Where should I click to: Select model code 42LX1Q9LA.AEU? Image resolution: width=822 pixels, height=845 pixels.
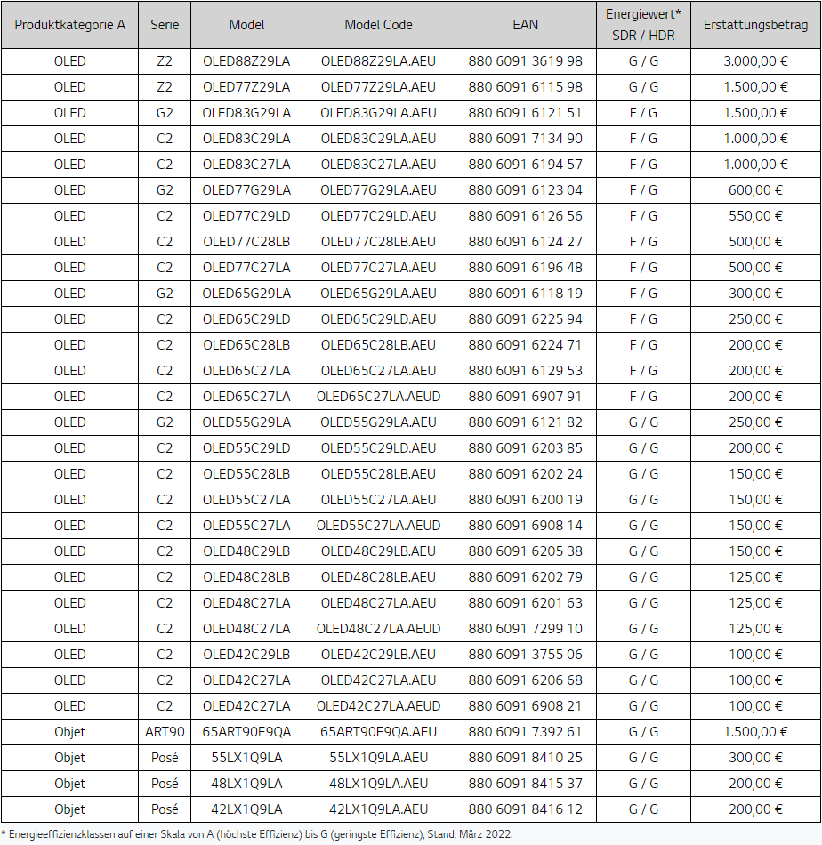(x=378, y=810)
